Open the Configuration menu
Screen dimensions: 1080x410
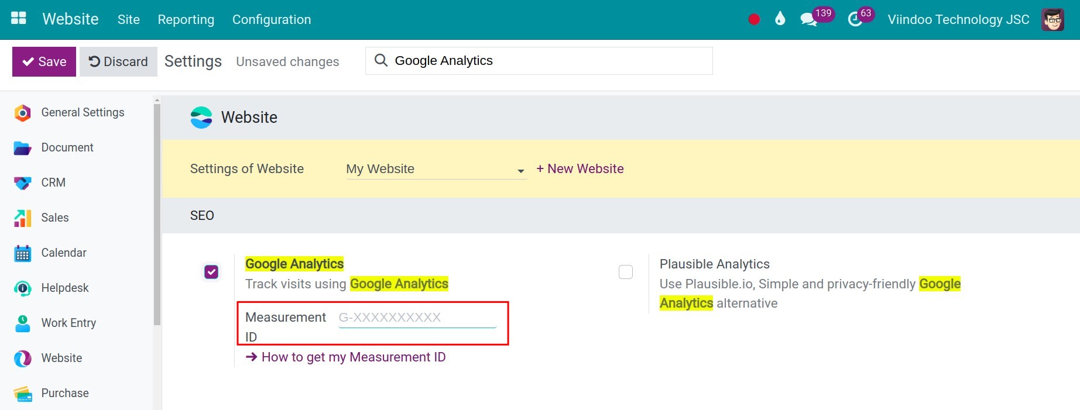coord(272,19)
